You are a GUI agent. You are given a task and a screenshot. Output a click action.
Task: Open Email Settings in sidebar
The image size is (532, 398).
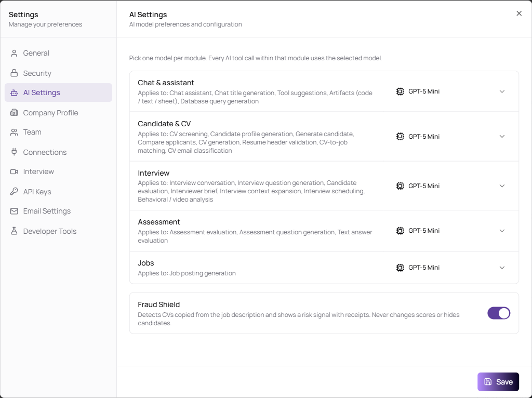point(58,211)
